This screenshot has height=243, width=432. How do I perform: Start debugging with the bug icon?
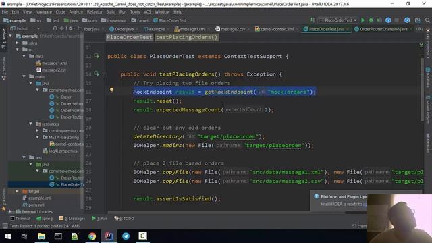click(x=371, y=20)
